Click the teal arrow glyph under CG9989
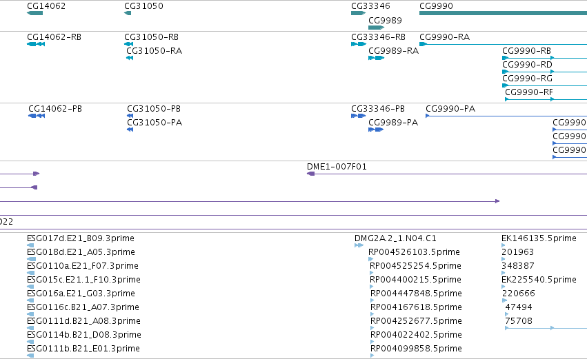The image size is (587, 359). click(376, 28)
